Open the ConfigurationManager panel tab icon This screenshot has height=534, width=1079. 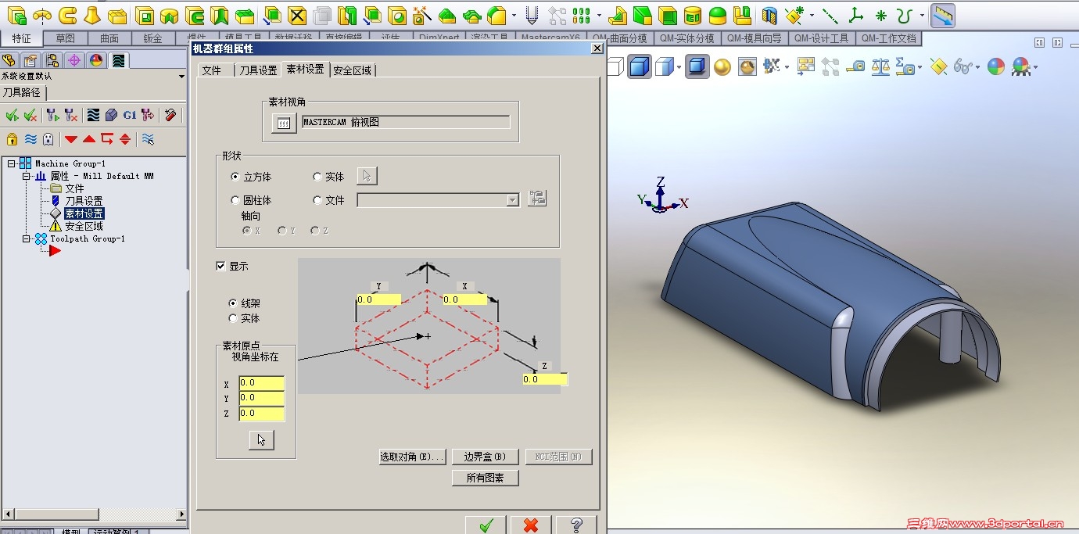(52, 60)
